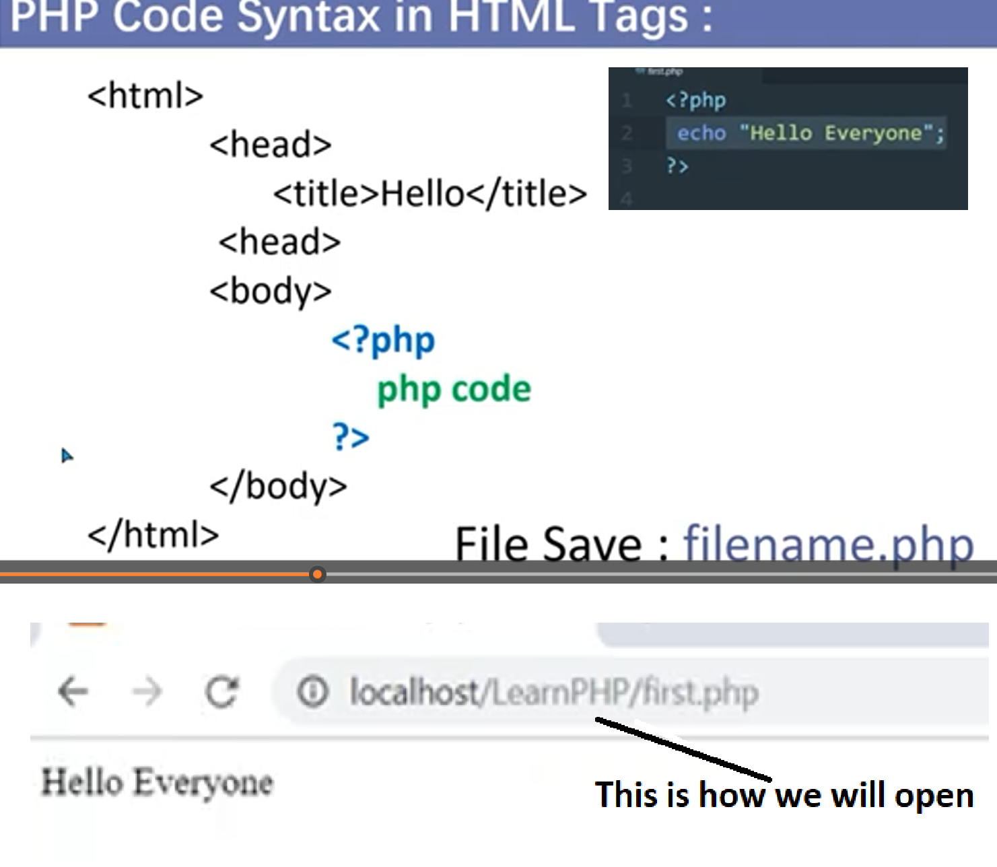Image resolution: width=997 pixels, height=867 pixels.
Task: Click the filename.php blue text
Action: [x=829, y=544]
